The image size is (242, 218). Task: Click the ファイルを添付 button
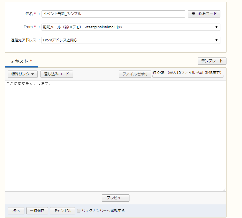[x=135, y=74]
